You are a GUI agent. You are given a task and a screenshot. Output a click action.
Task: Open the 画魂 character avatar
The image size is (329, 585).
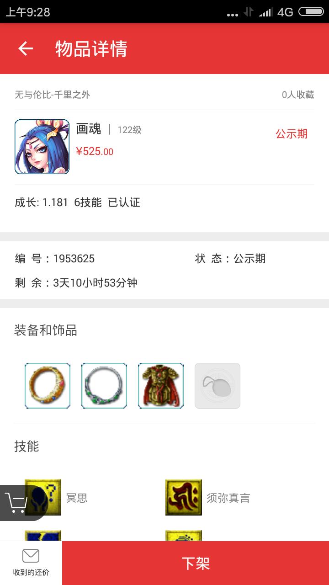pyautogui.click(x=42, y=147)
